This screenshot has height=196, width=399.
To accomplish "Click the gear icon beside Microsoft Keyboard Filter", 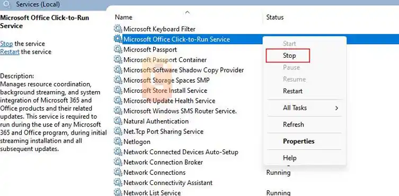I will coord(118,29).
